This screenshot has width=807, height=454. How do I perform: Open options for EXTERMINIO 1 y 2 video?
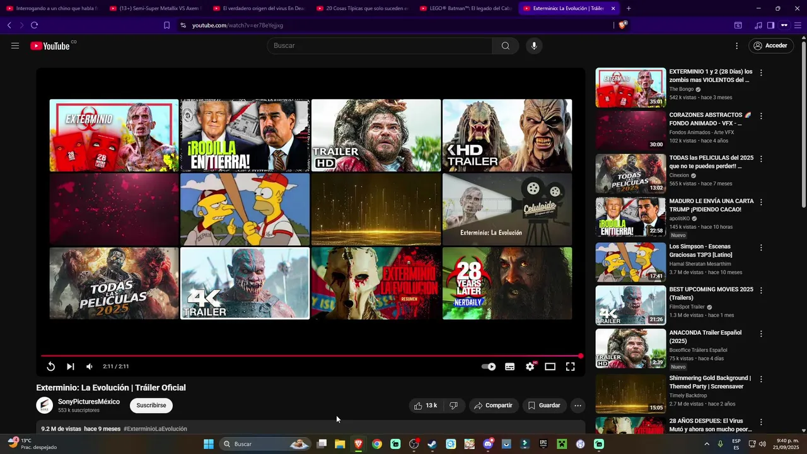point(761,73)
